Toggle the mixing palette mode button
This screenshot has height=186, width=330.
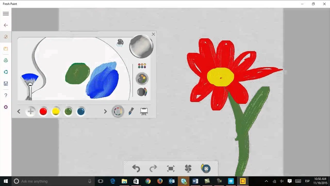142,79
